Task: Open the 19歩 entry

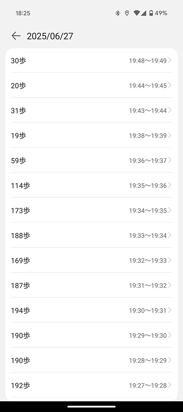Action: (x=91, y=135)
